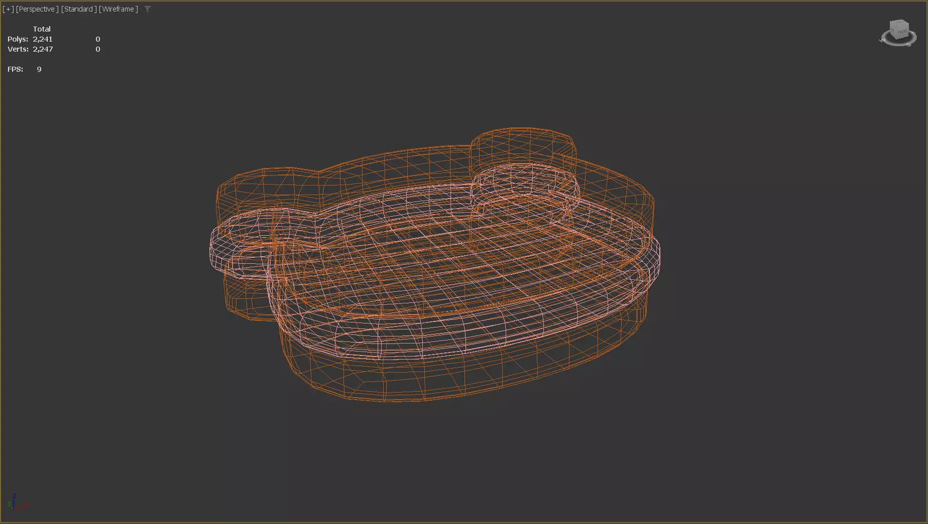This screenshot has height=524, width=928.
Task: Open the Wireframe shading label menu
Action: point(119,9)
